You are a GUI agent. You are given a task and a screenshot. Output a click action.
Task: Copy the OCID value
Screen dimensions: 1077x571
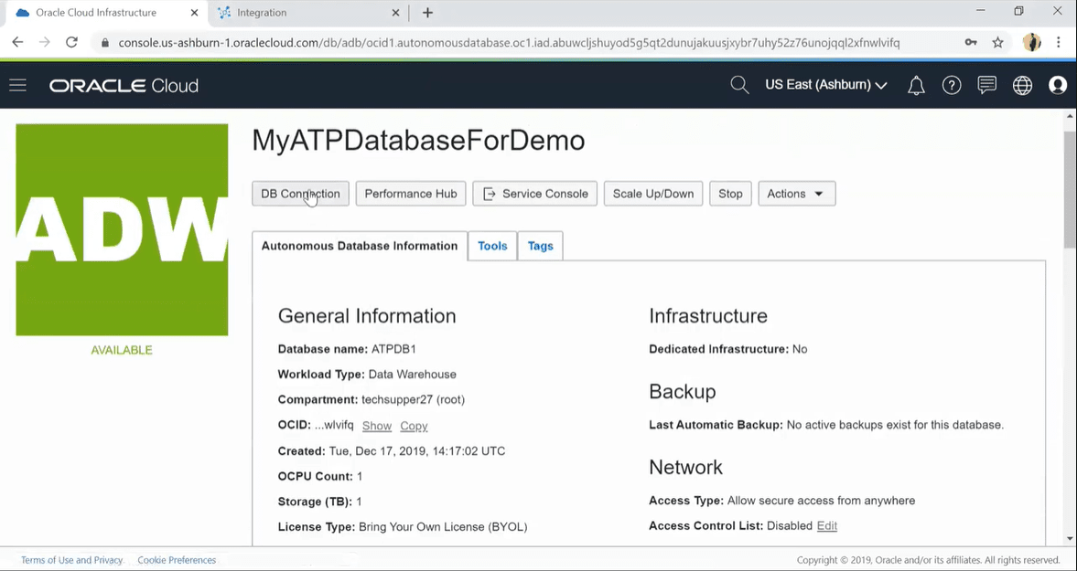[414, 426]
